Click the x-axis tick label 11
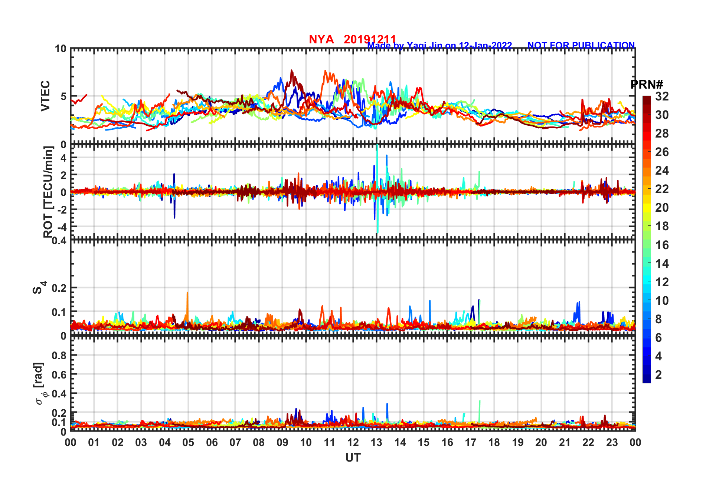This screenshot has width=706, height=479. [x=330, y=442]
